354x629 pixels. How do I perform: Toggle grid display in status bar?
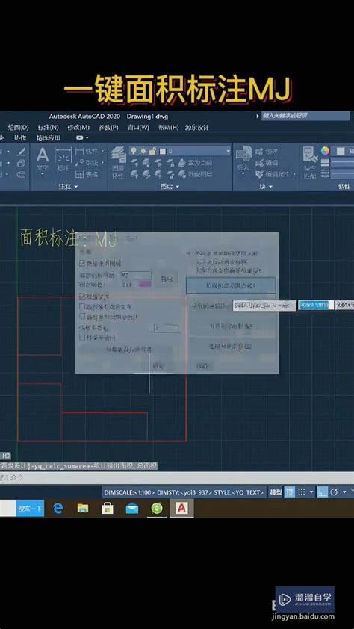point(290,492)
